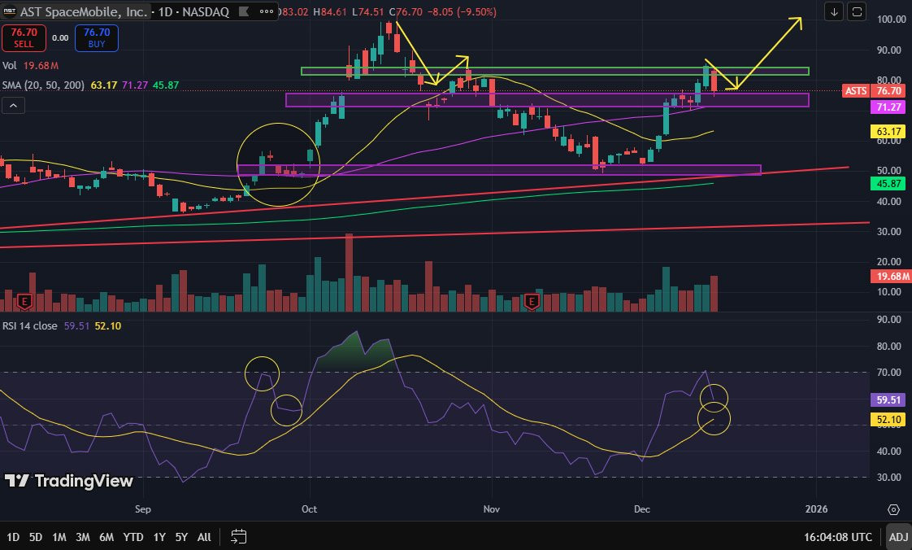Click the Dec label on time axis
The image size is (912, 550).
(642, 509)
